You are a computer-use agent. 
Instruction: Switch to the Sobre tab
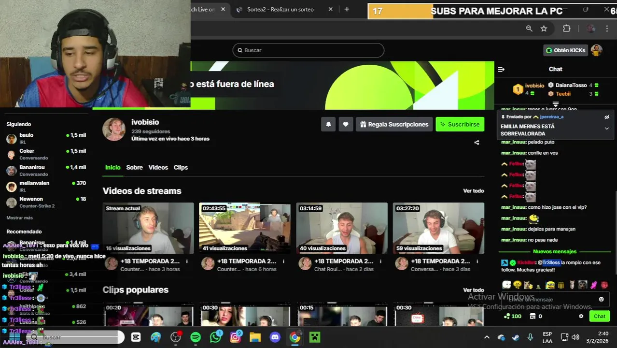click(134, 167)
